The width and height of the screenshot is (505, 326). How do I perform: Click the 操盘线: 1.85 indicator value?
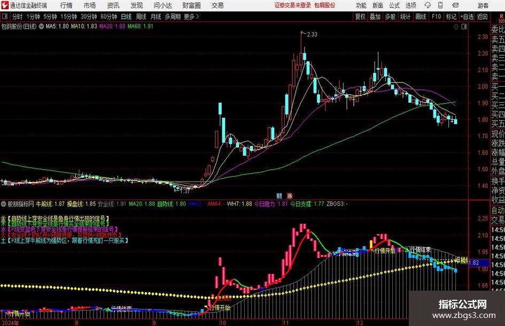[x=81, y=204]
